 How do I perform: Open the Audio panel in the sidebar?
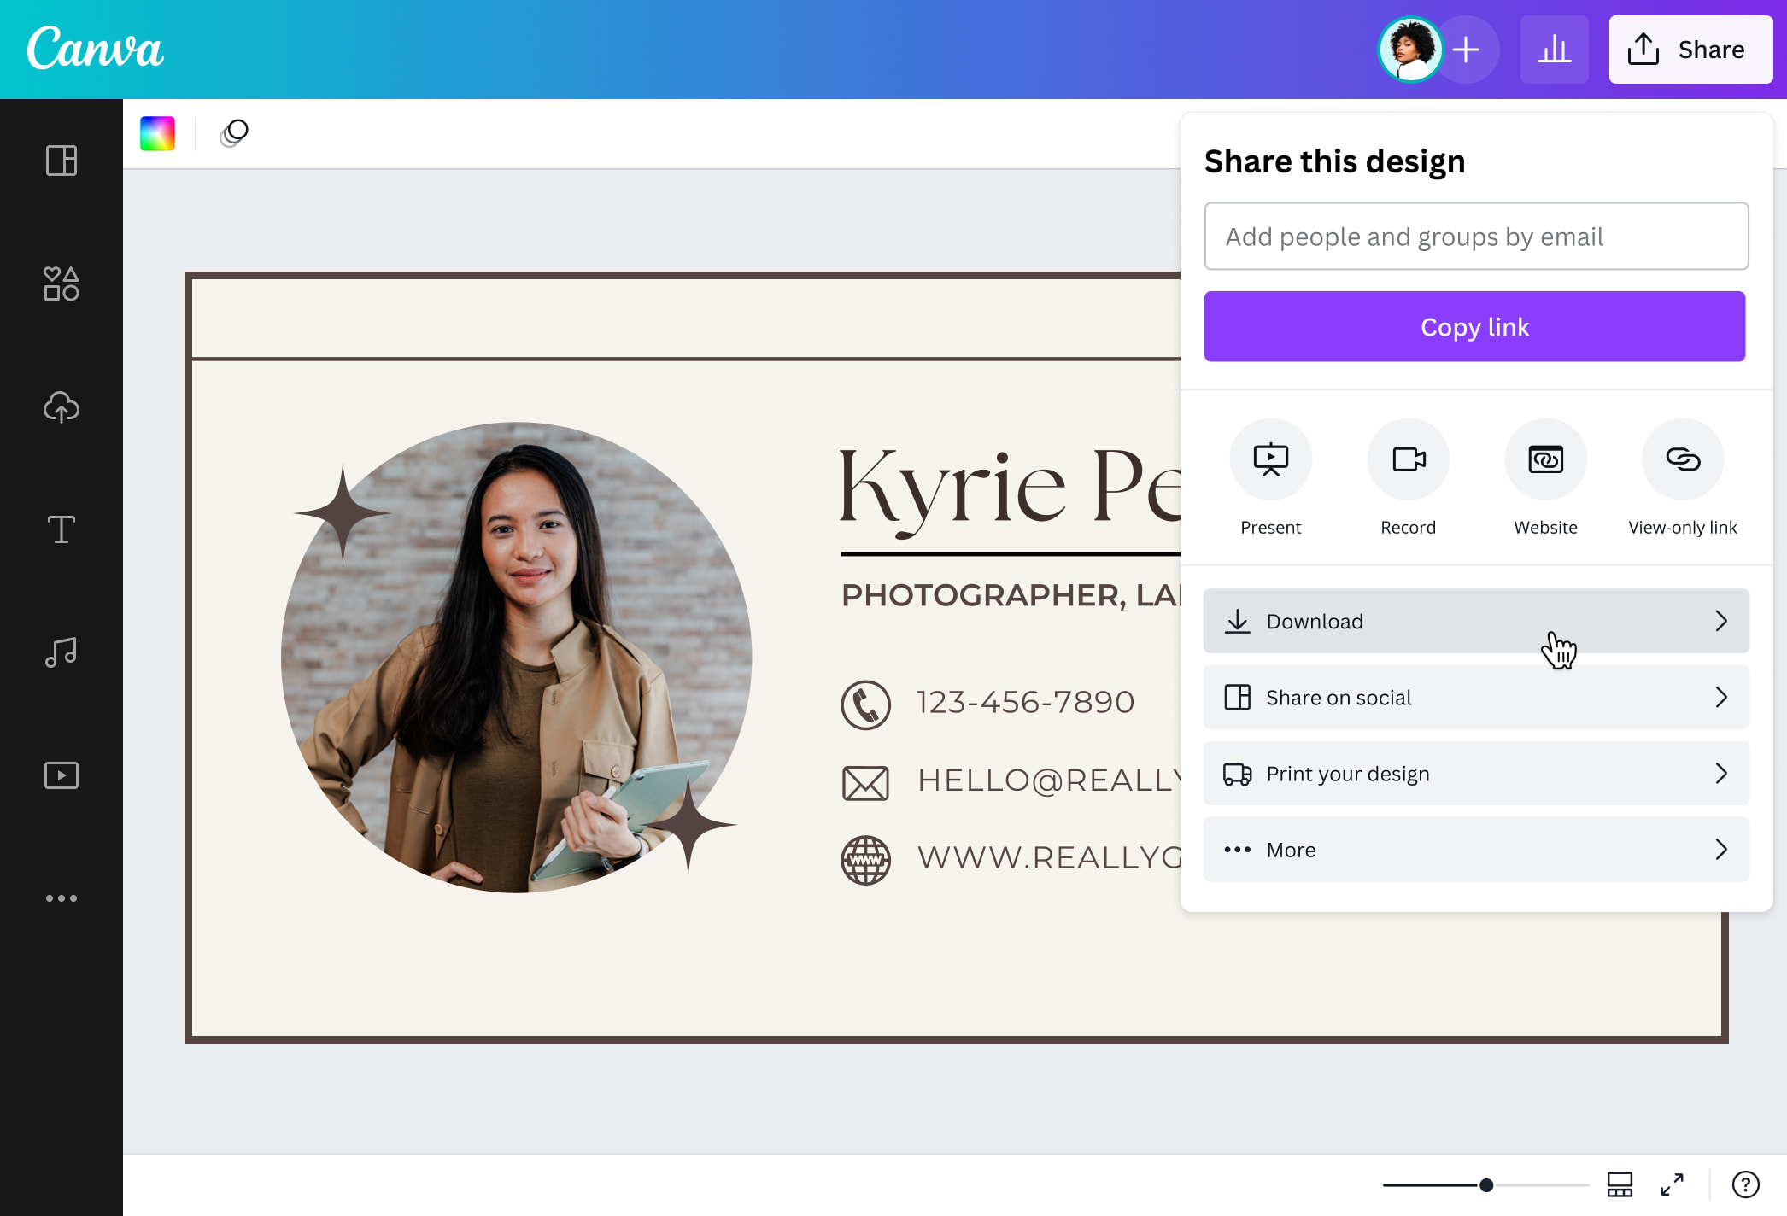(61, 652)
